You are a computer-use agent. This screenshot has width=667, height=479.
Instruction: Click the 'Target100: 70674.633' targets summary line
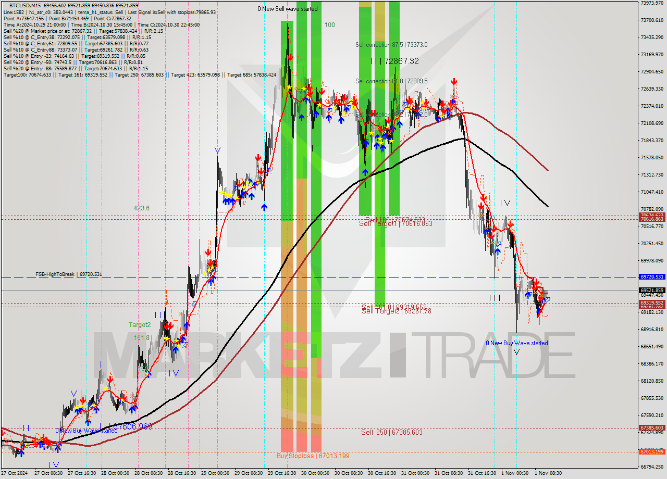click(x=140, y=74)
